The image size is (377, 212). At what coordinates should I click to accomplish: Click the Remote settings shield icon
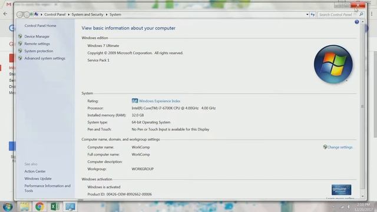(20, 44)
